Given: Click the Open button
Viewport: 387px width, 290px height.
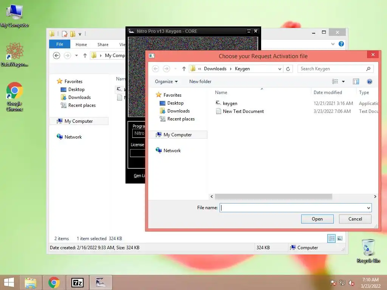Looking at the screenshot, I should point(317,219).
